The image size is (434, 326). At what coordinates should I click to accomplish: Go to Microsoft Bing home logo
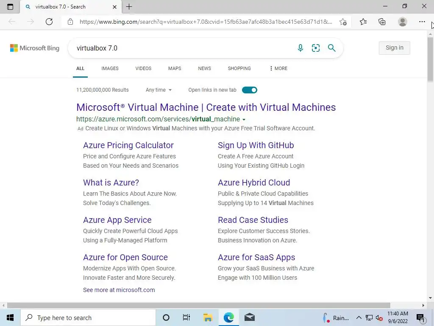(35, 48)
